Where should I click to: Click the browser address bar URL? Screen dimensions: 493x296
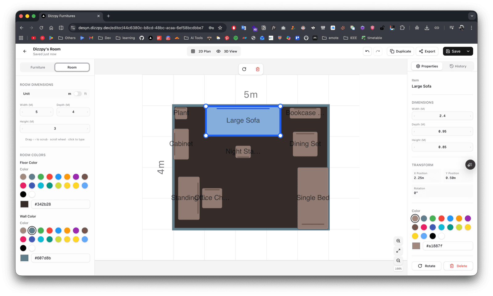(141, 28)
